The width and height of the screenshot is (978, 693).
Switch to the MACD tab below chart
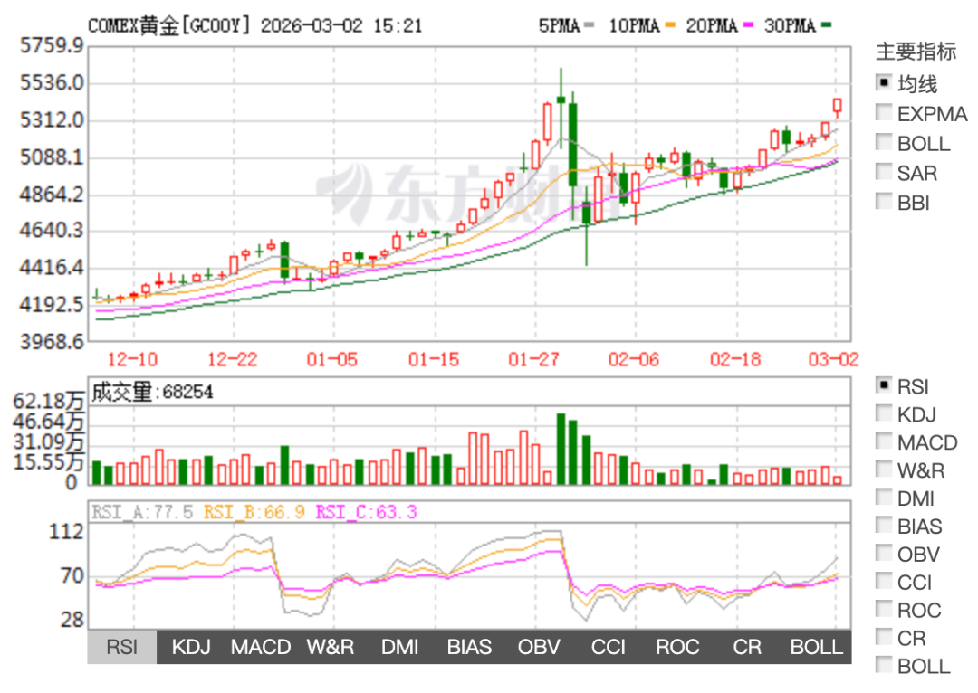261,647
